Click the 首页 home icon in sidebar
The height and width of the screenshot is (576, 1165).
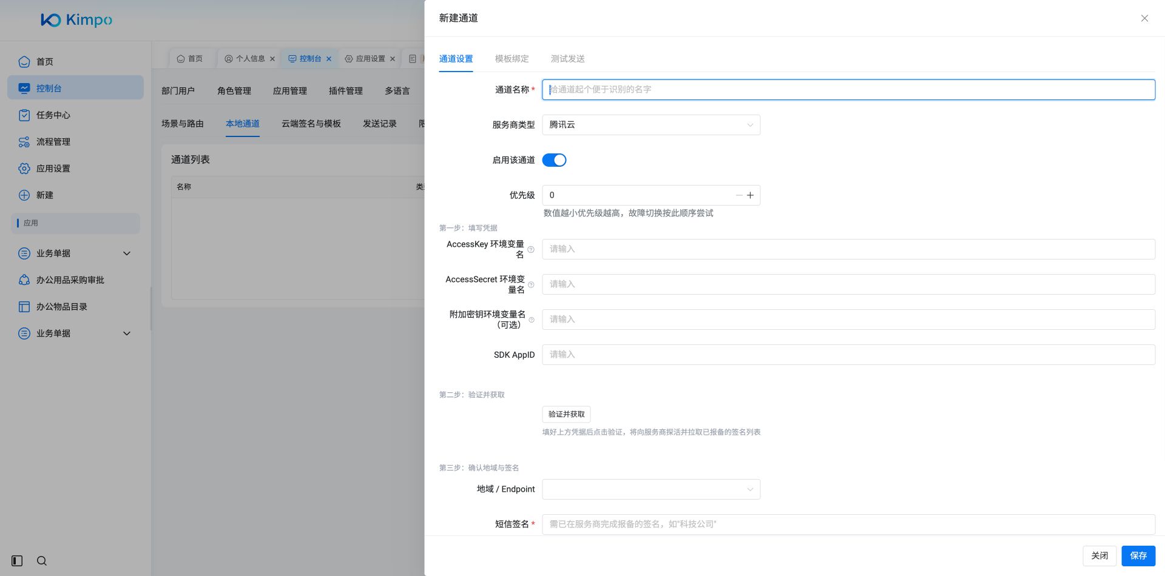[x=24, y=62]
